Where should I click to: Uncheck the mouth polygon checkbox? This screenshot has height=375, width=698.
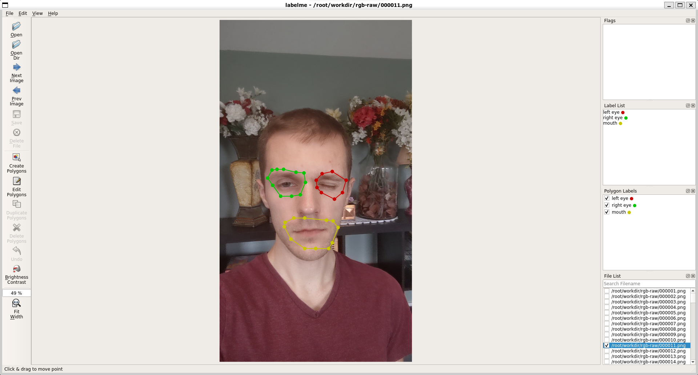coord(607,212)
